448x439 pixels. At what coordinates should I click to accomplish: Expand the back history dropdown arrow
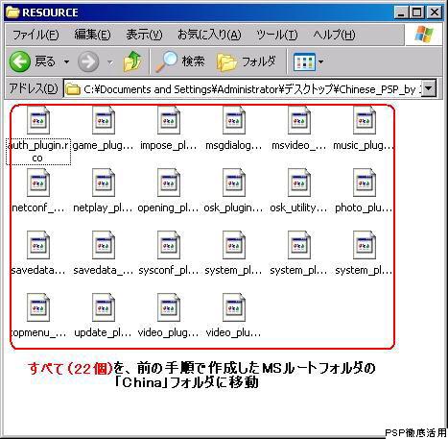tap(66, 61)
